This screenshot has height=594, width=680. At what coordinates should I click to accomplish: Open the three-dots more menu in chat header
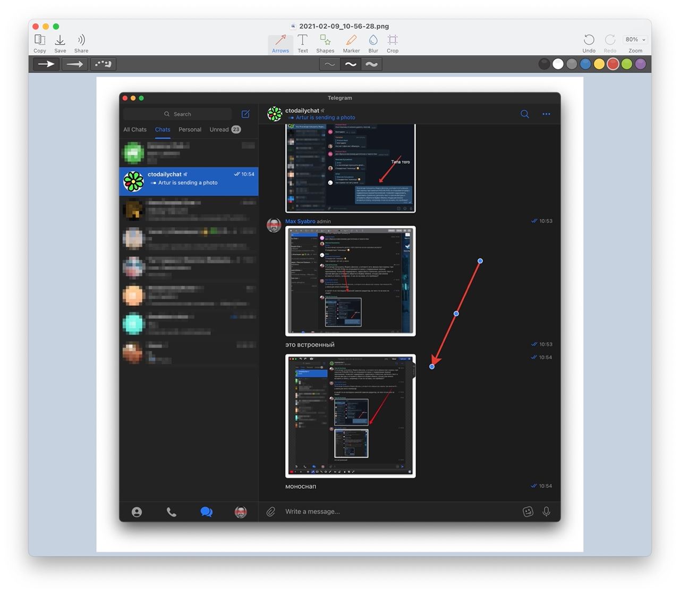pyautogui.click(x=546, y=114)
